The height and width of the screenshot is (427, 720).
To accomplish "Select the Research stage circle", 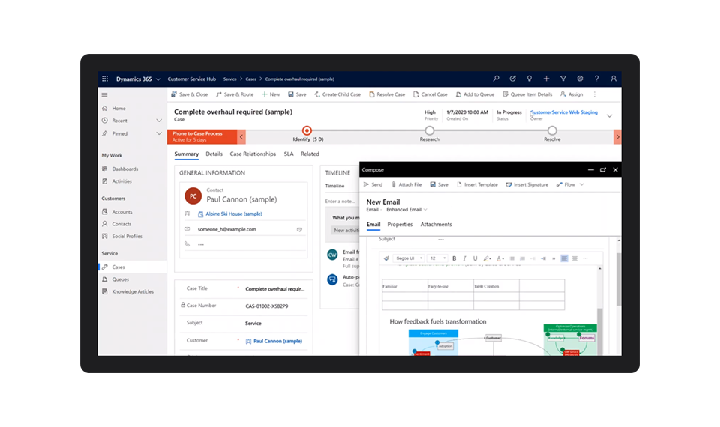I will pyautogui.click(x=429, y=130).
